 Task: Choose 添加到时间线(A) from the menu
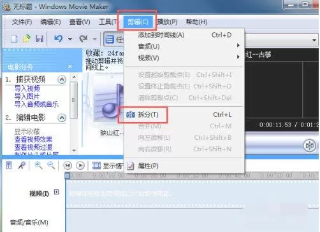pyautogui.click(x=184, y=35)
